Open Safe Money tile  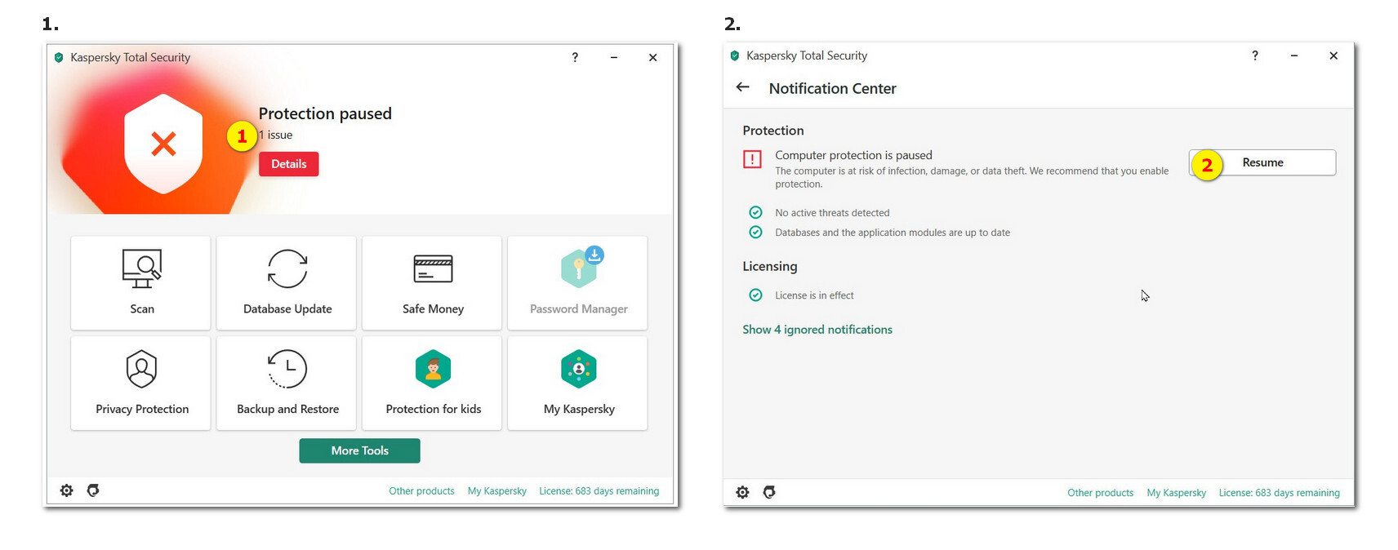point(432,282)
